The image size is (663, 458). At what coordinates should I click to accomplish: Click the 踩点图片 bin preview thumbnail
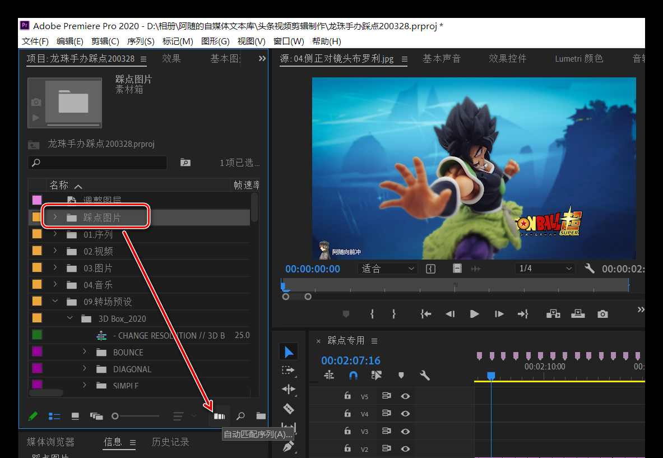coord(64,103)
